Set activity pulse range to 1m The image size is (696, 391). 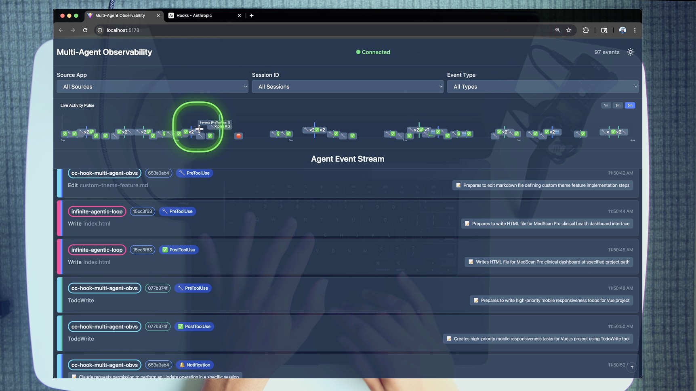pyautogui.click(x=606, y=105)
